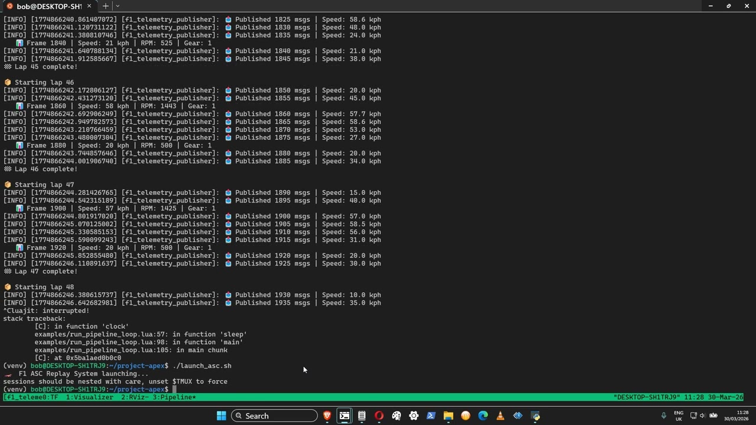Open VLC media player from taskbar

(500, 416)
